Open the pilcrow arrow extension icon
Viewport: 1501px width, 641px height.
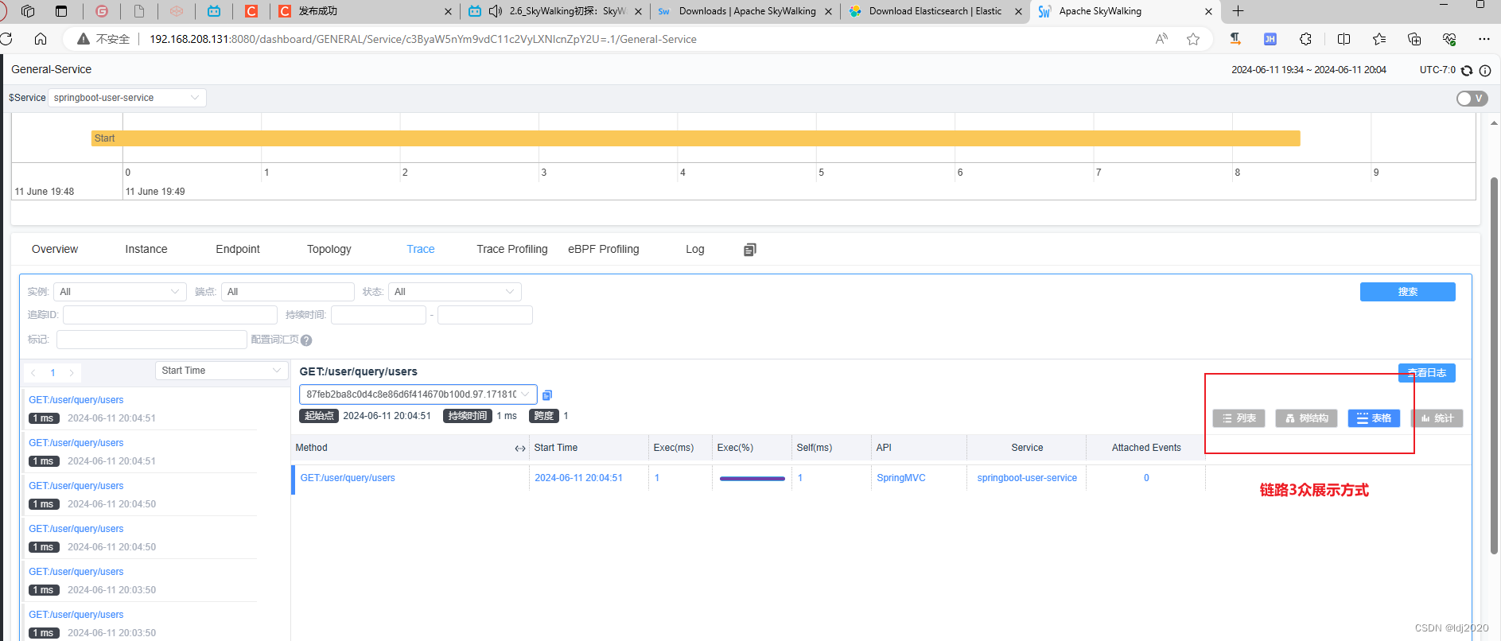click(x=1235, y=39)
